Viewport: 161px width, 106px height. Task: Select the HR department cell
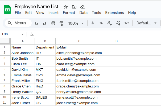pos(45,53)
